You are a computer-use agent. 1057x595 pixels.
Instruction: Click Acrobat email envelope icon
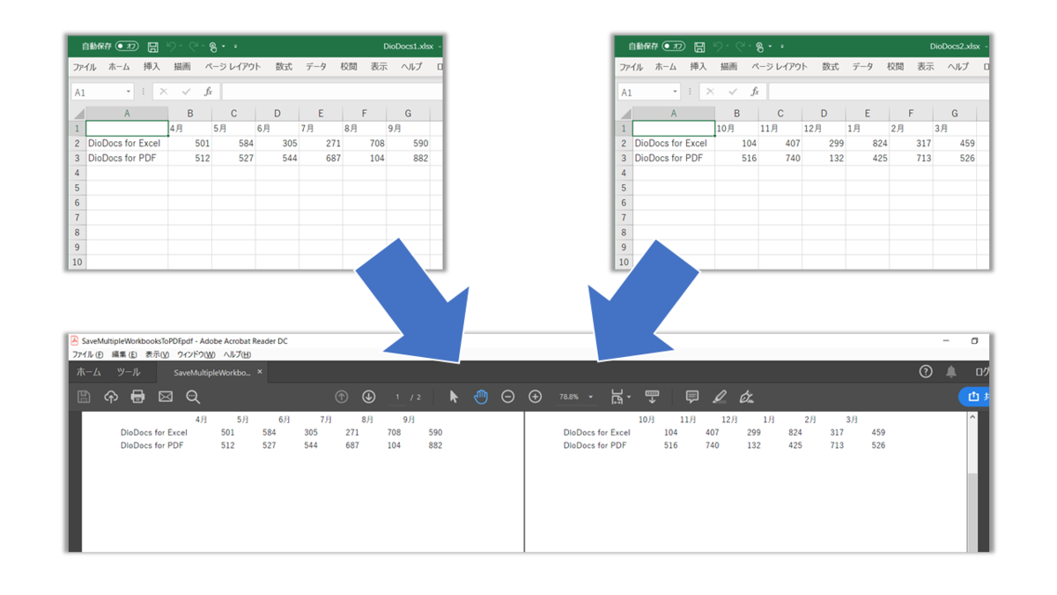pyautogui.click(x=166, y=397)
